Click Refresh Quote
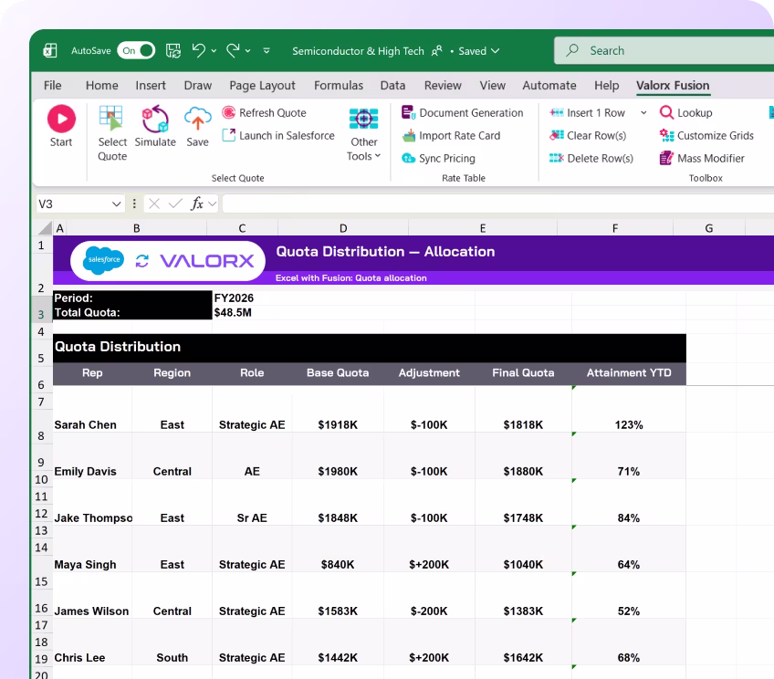 click(264, 112)
